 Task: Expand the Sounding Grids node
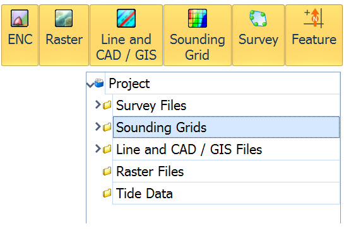click(98, 126)
